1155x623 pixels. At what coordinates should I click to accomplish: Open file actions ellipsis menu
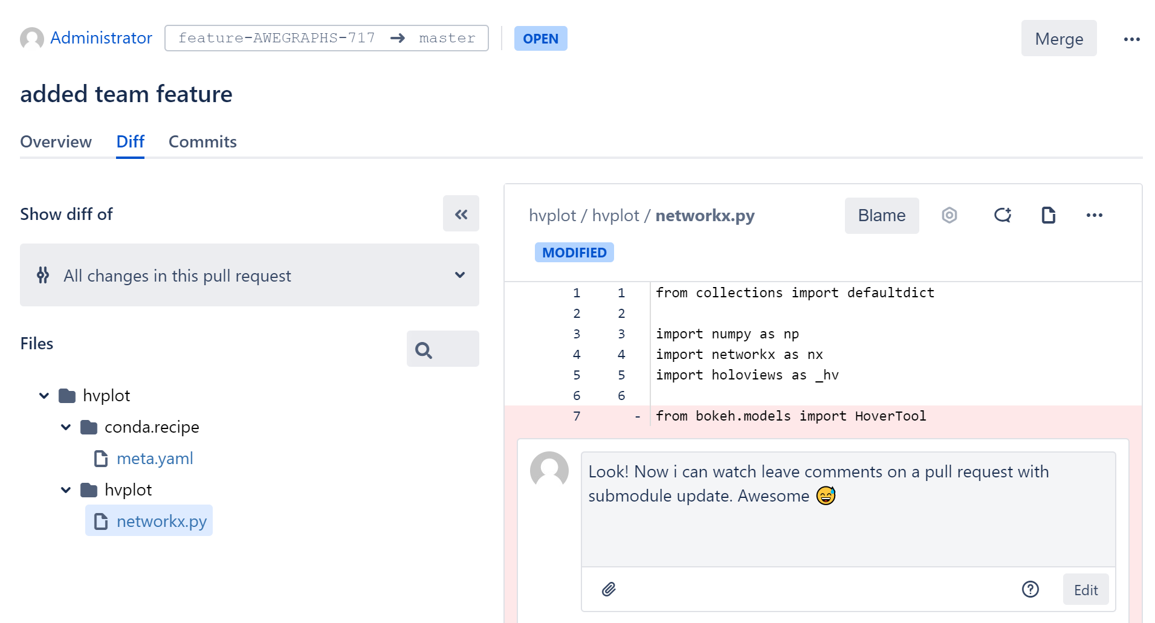[1094, 215]
